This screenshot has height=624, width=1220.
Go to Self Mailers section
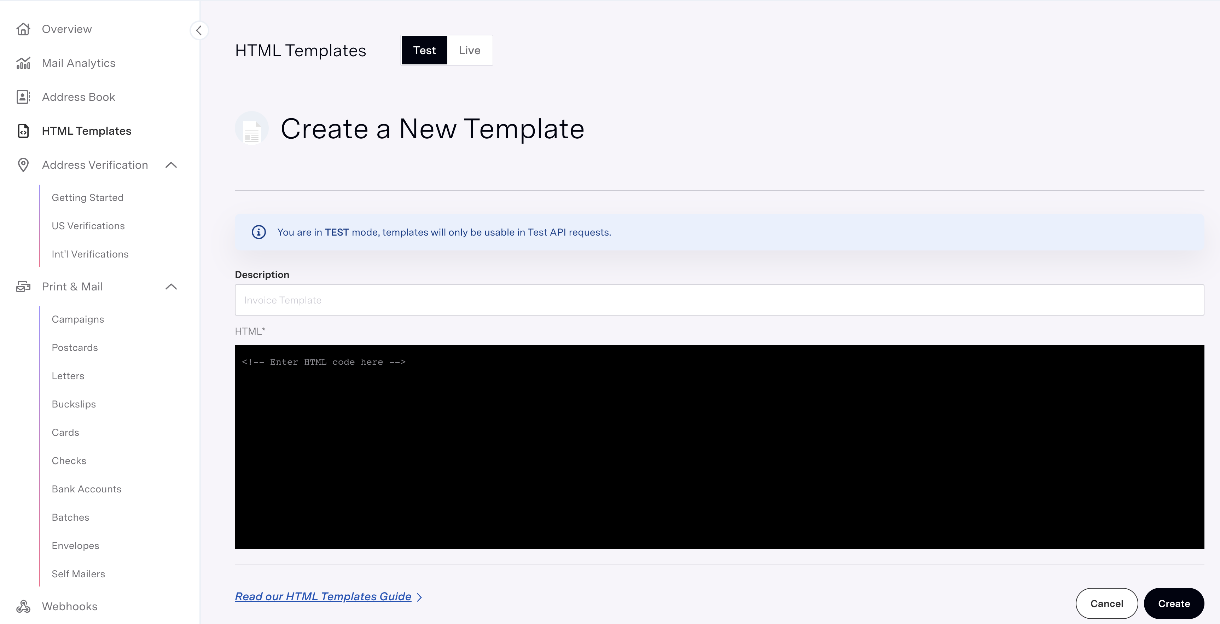point(78,574)
